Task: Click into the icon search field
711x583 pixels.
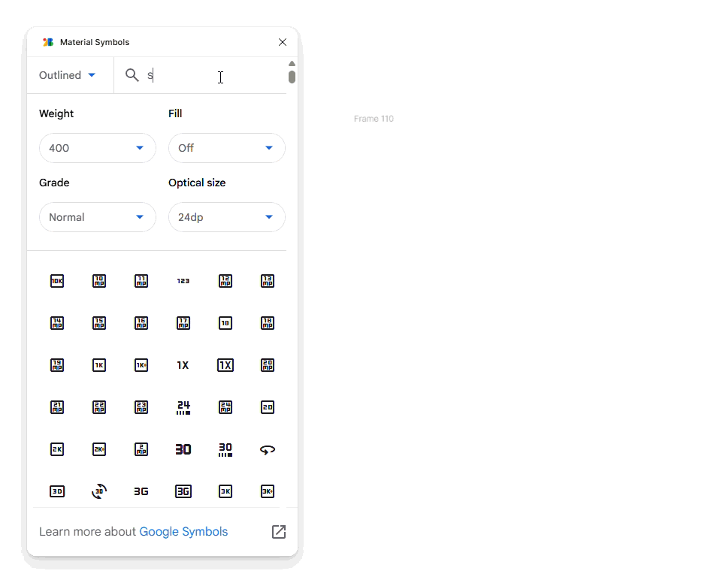Action: (203, 75)
